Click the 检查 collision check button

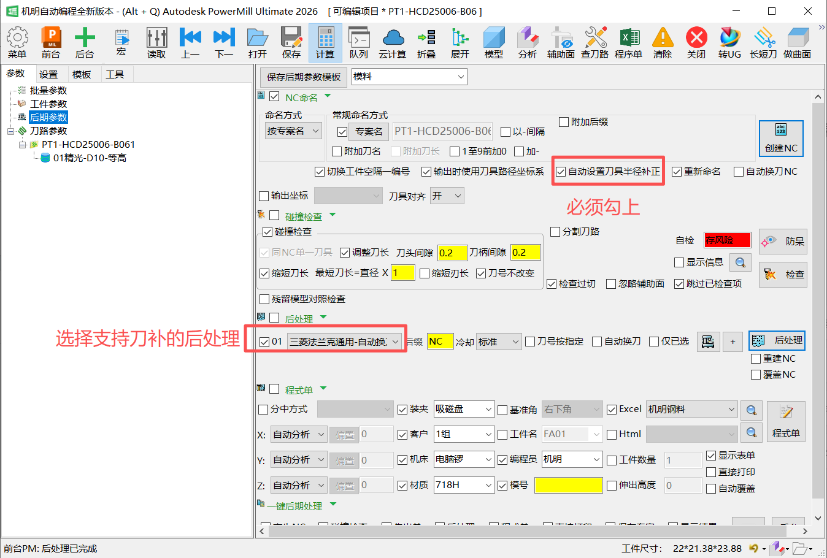tap(783, 275)
